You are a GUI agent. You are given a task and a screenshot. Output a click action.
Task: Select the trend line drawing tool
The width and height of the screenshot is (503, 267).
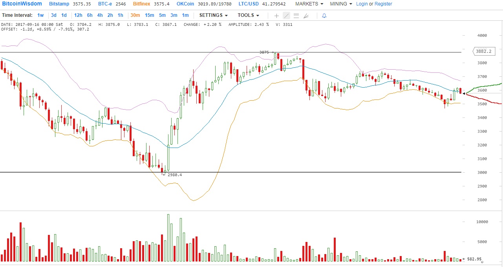(x=286, y=16)
